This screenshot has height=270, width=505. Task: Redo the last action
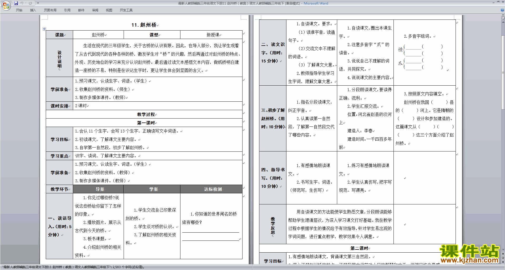30,3
